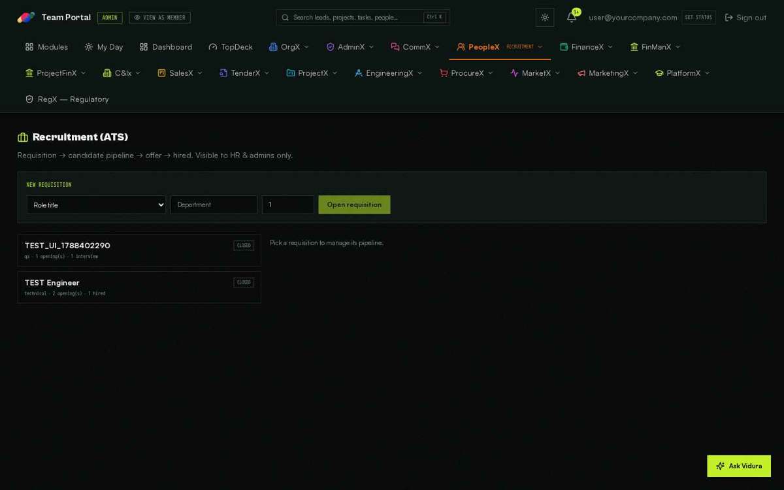Open the Dashboard menu item

point(166,47)
